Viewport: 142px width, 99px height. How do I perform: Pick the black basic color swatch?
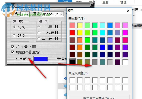tap(72, 62)
